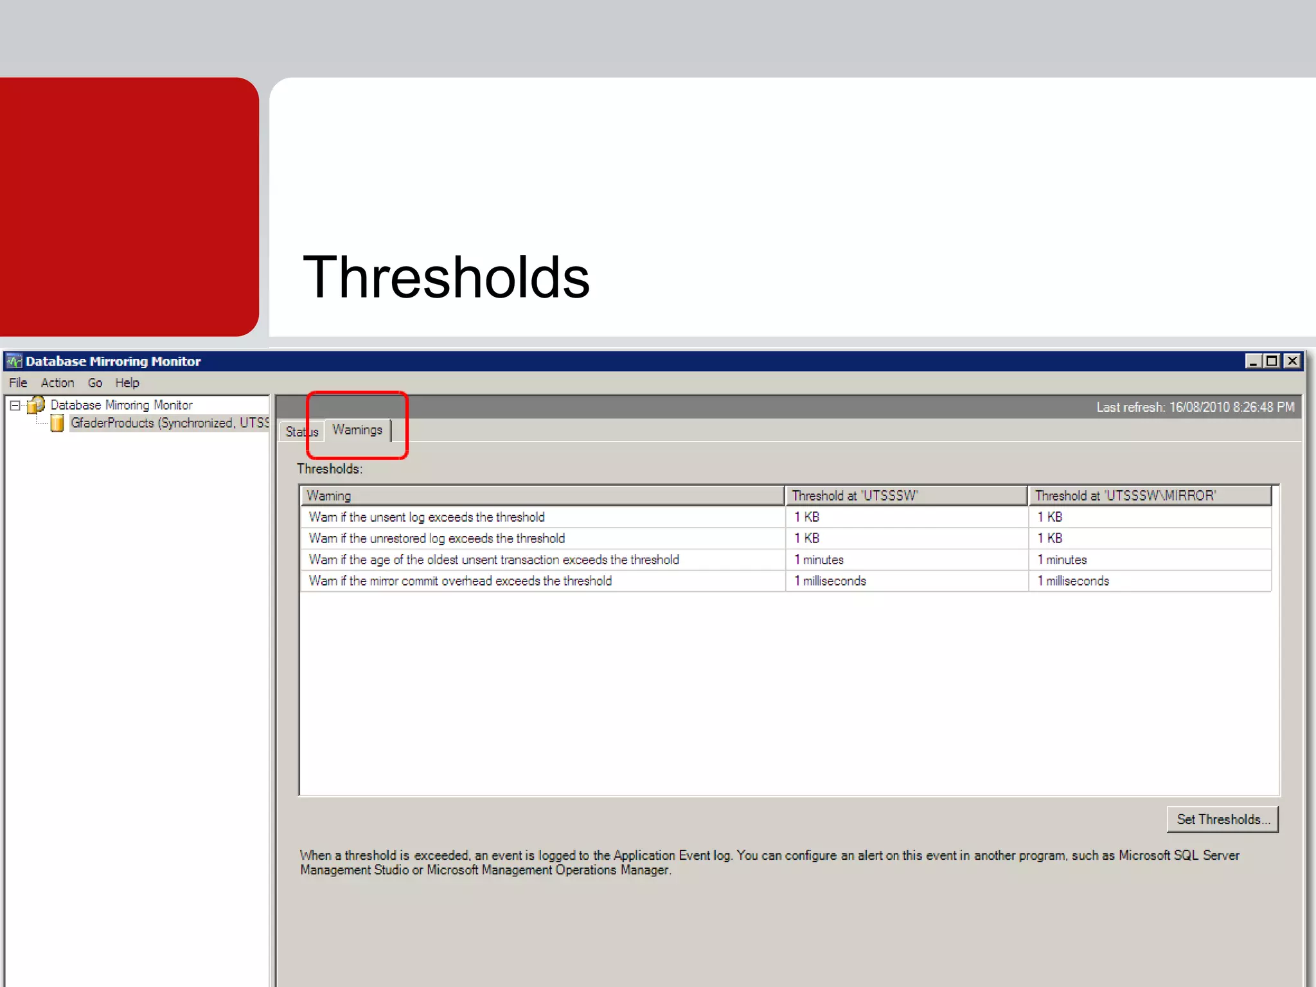Screen dimensions: 1316x987
Task: Click the Last refresh timestamp text
Action: (1195, 407)
